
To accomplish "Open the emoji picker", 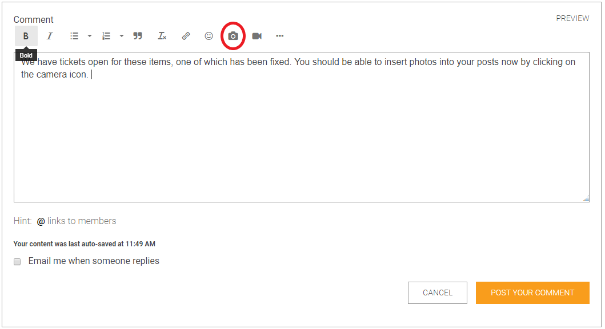I will pos(209,36).
